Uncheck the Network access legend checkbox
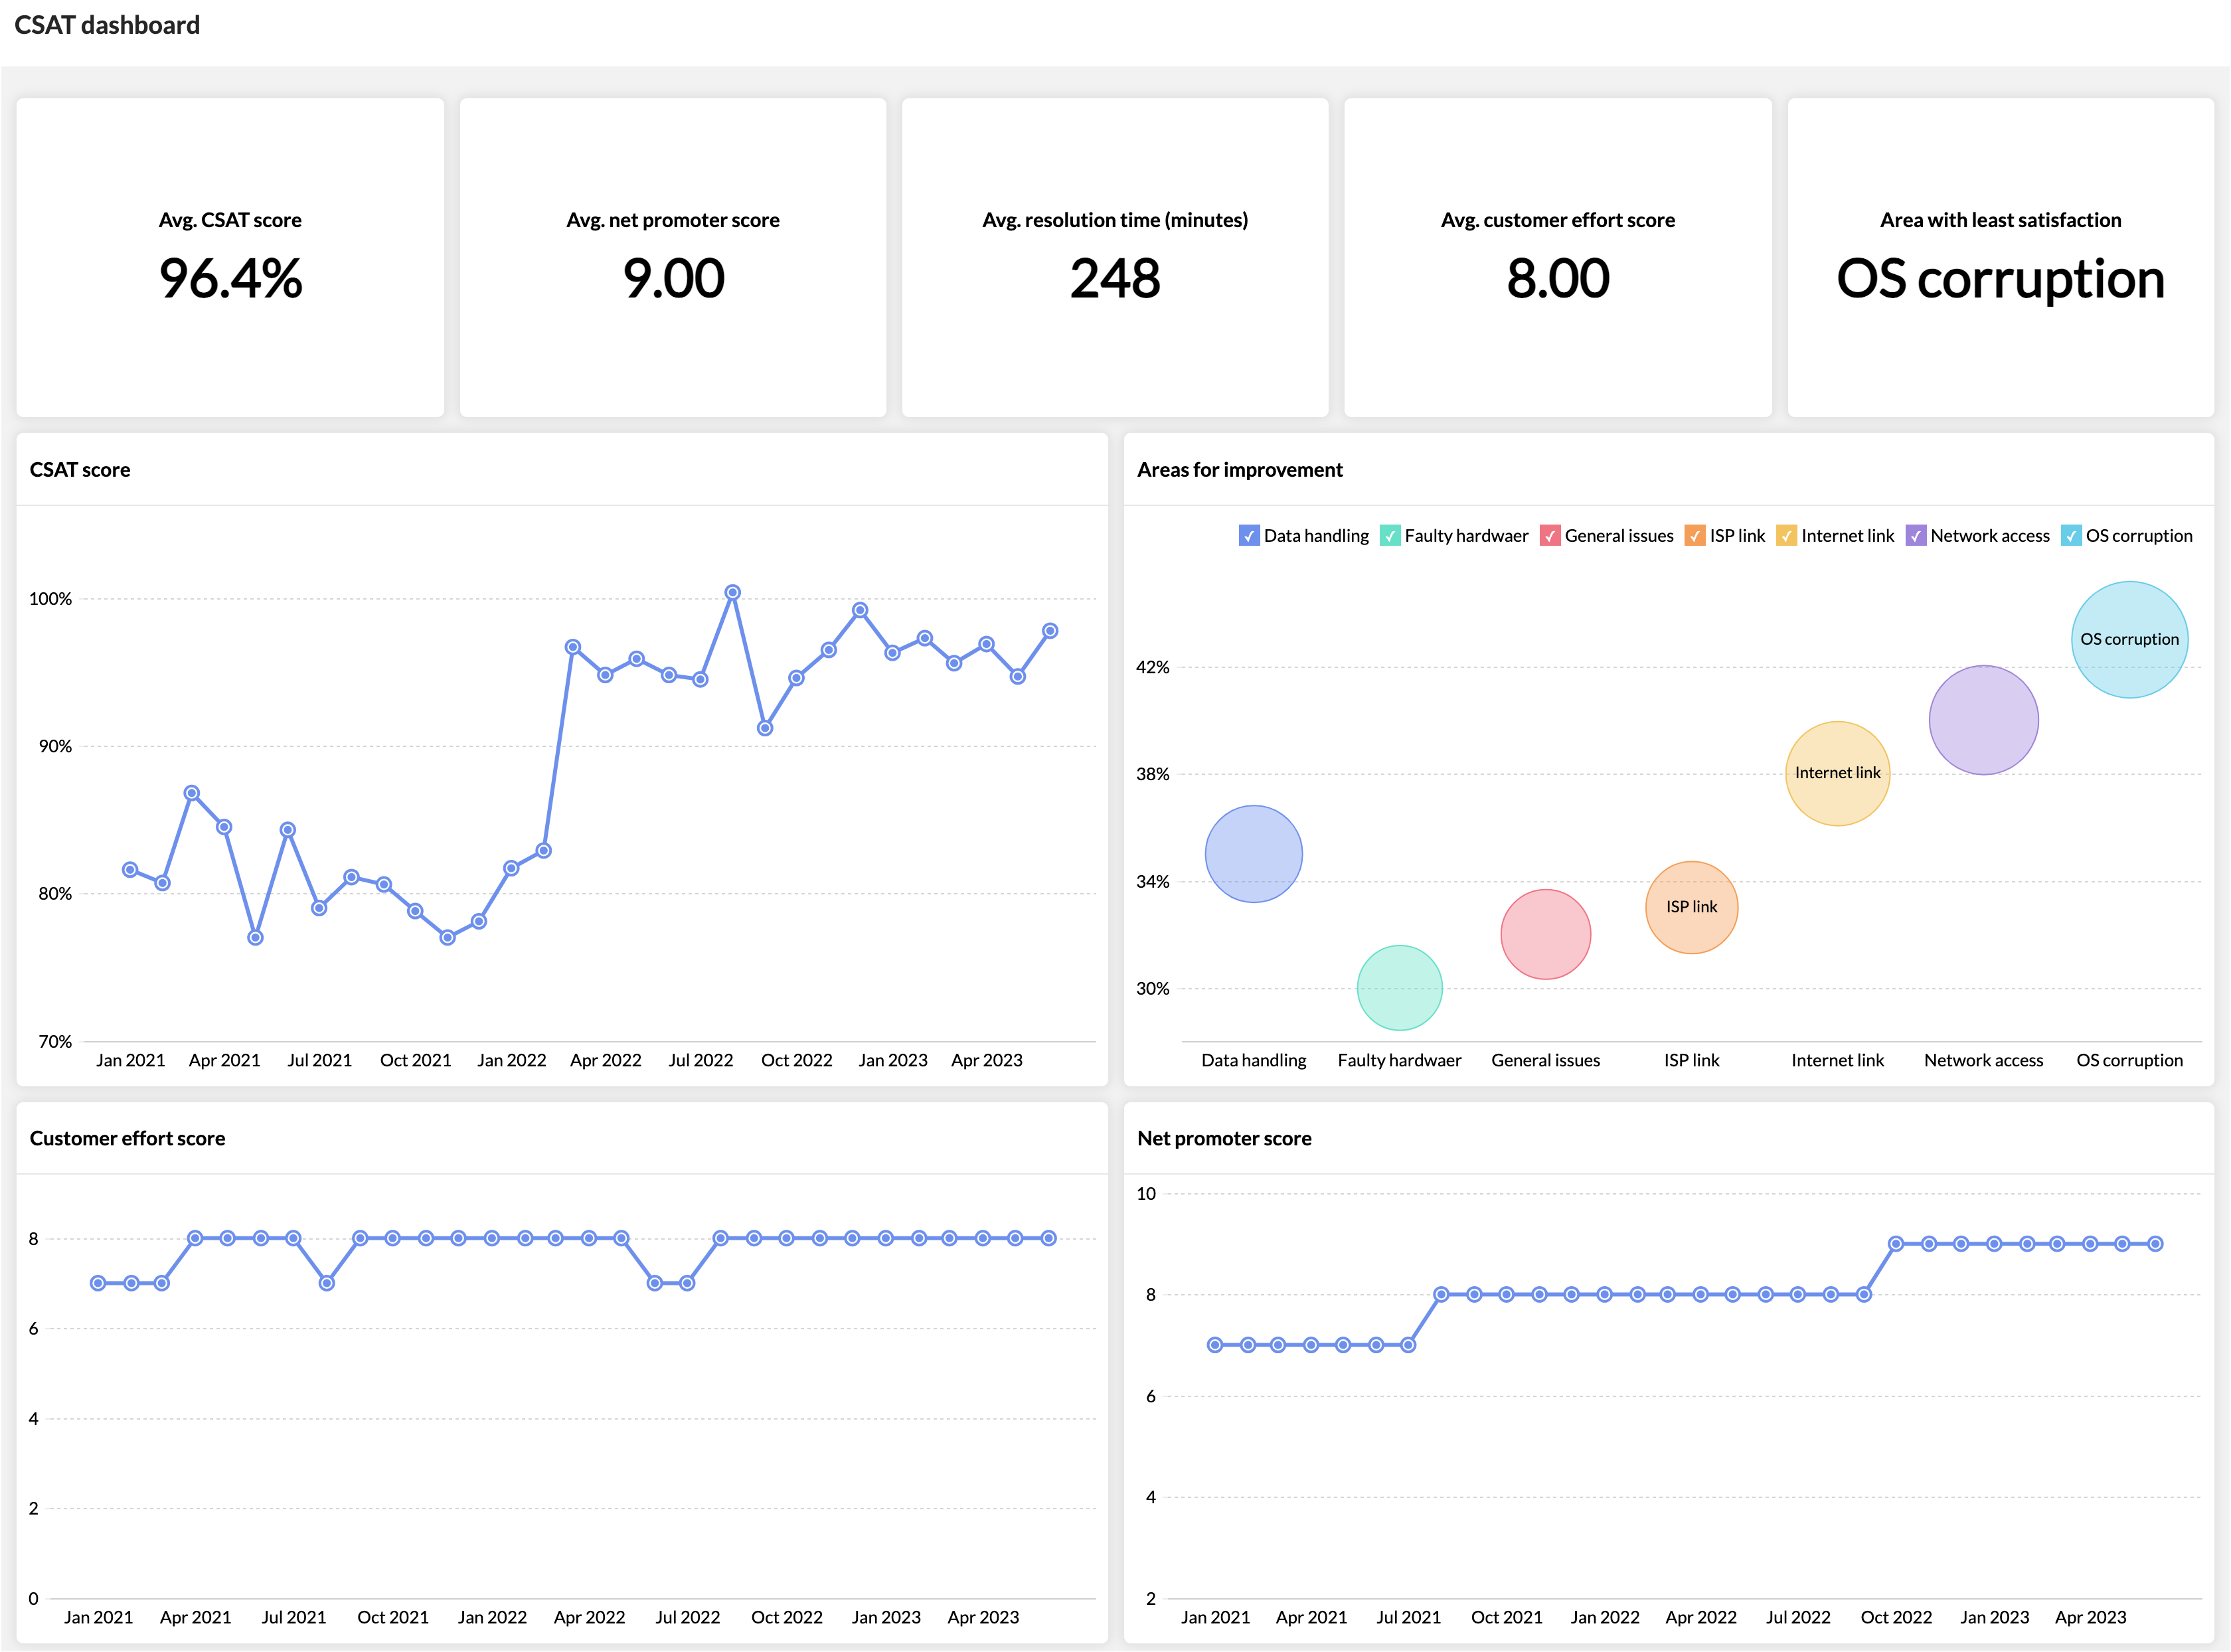 pyautogui.click(x=1915, y=535)
